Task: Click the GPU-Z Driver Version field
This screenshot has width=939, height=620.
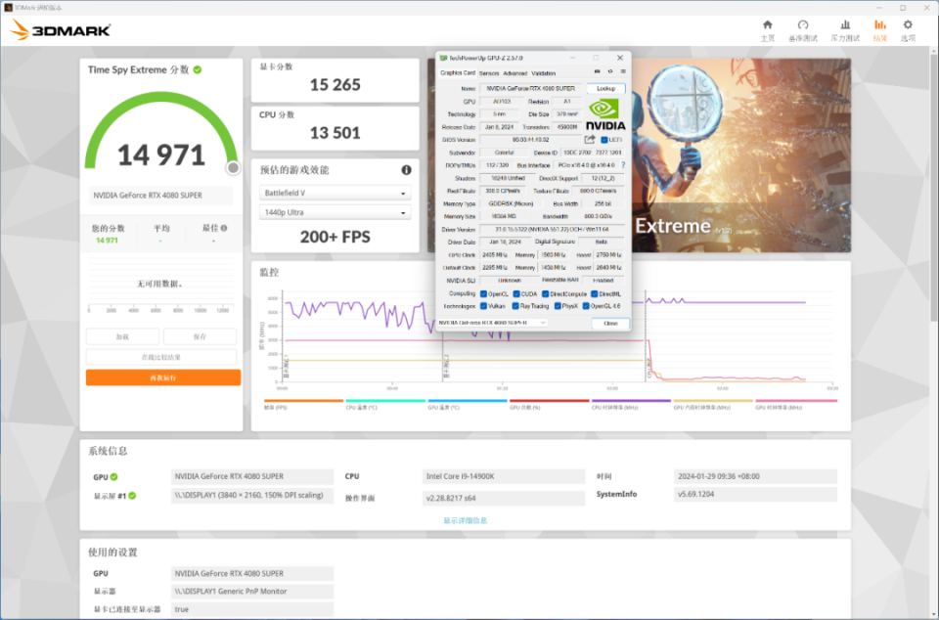Action: click(552, 229)
